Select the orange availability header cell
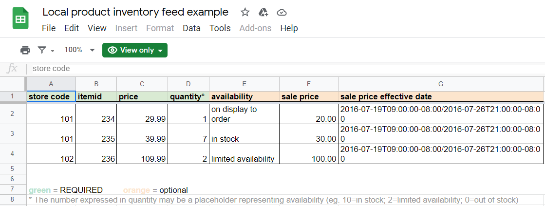Viewport: 545px width, 206px height. click(244, 96)
